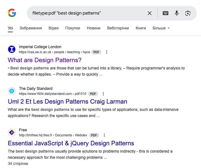
Task: Open 'What are Design Patterns?' result
Action: click(x=44, y=60)
